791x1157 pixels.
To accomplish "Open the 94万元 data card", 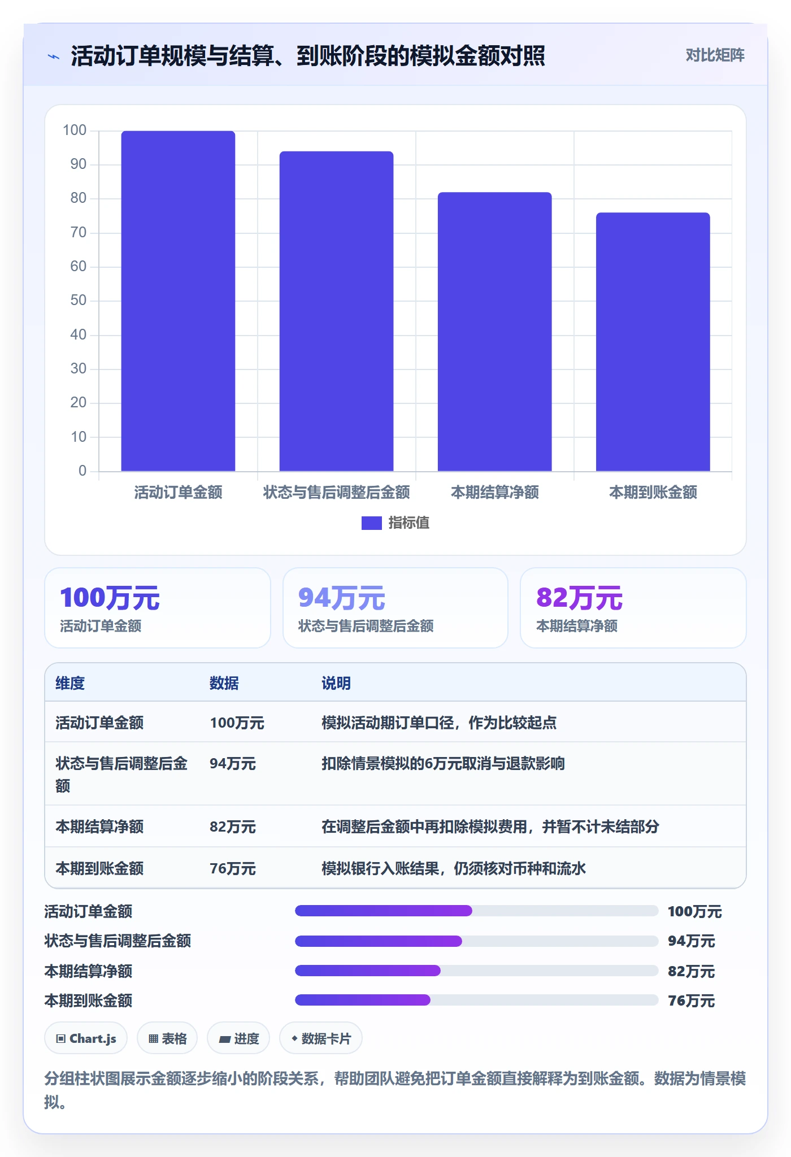I will point(395,608).
